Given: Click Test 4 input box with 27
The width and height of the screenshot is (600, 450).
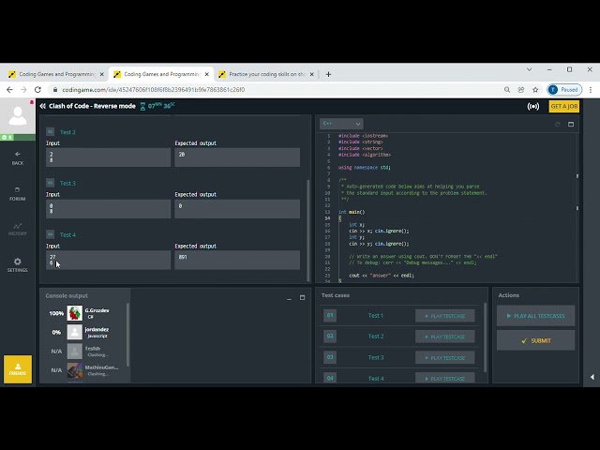Looking at the screenshot, I should click(x=109, y=260).
